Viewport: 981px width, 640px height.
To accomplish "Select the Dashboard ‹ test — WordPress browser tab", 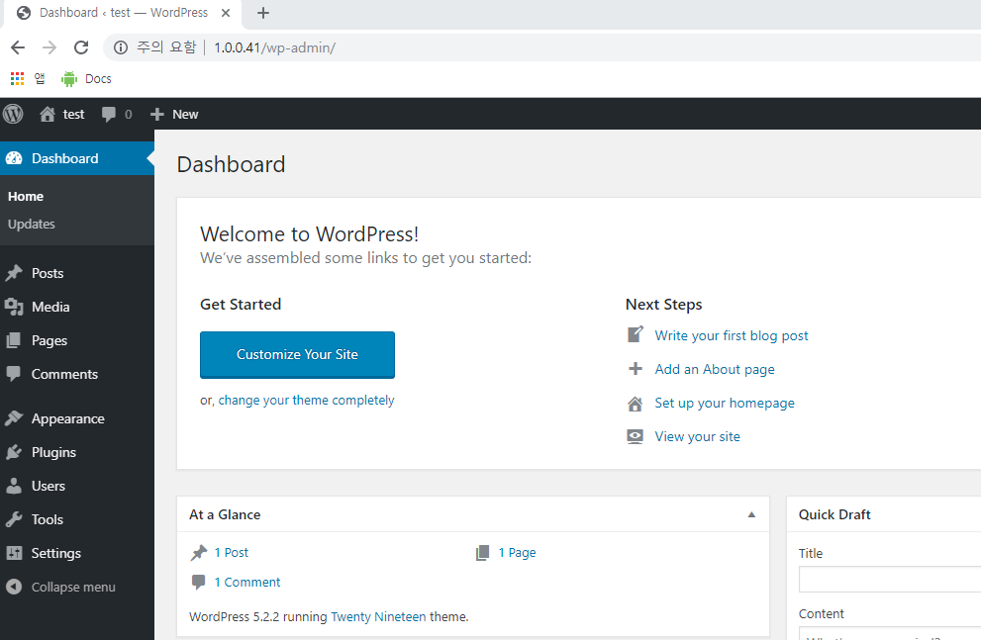I will click(124, 13).
